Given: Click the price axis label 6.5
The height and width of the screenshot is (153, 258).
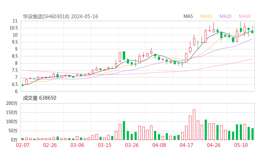Looking at the screenshot, I should click(x=14, y=84).
